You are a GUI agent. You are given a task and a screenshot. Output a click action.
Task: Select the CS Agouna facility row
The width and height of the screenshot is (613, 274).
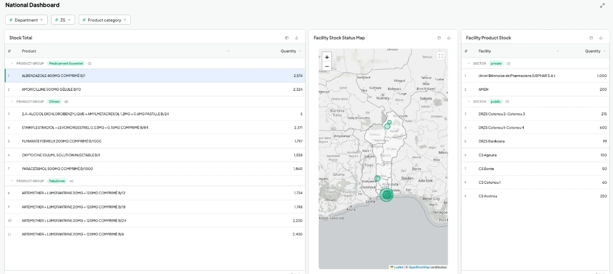[535, 155]
